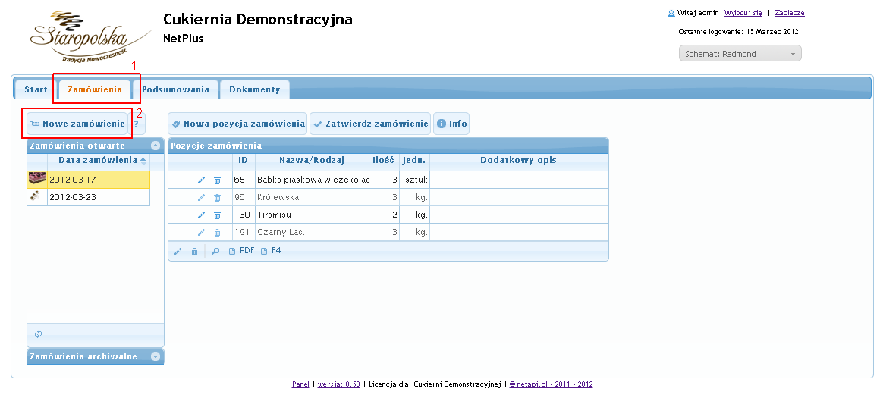Delete the Tiramisu order item via trash icon

pos(217,215)
